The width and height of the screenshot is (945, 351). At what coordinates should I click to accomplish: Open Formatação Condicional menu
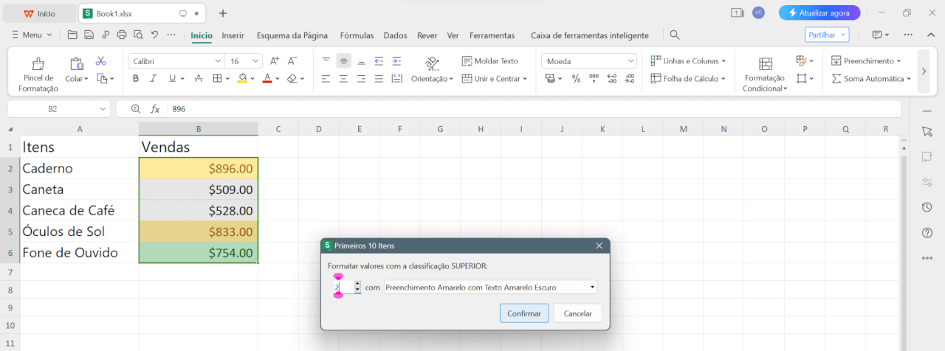click(765, 74)
